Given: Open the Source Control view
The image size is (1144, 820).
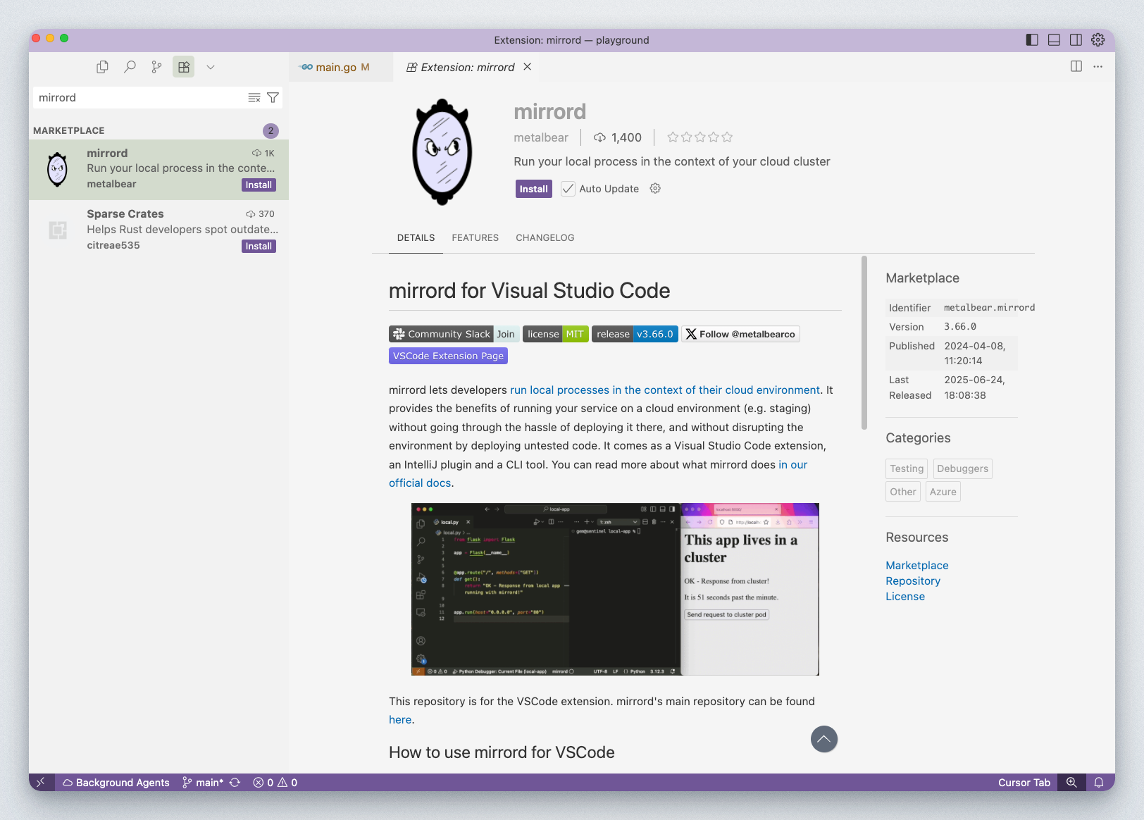Looking at the screenshot, I should point(156,67).
